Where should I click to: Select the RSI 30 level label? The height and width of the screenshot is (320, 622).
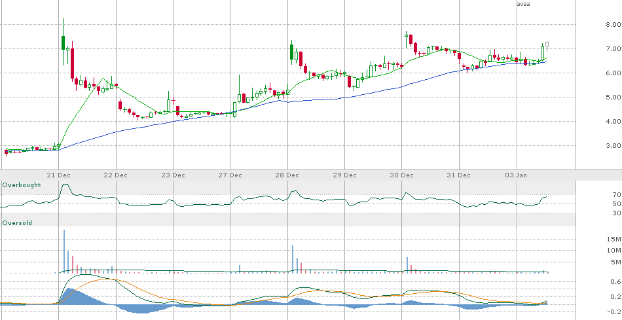click(x=617, y=213)
